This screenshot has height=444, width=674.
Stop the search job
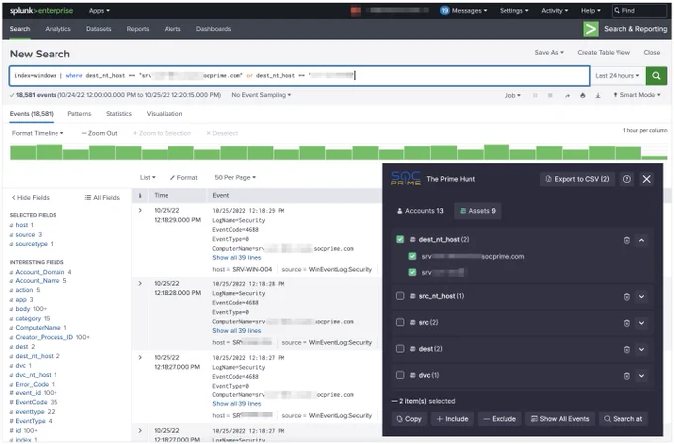coord(550,95)
